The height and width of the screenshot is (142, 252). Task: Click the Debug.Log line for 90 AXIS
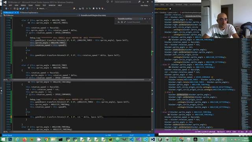click(x=67, y=38)
